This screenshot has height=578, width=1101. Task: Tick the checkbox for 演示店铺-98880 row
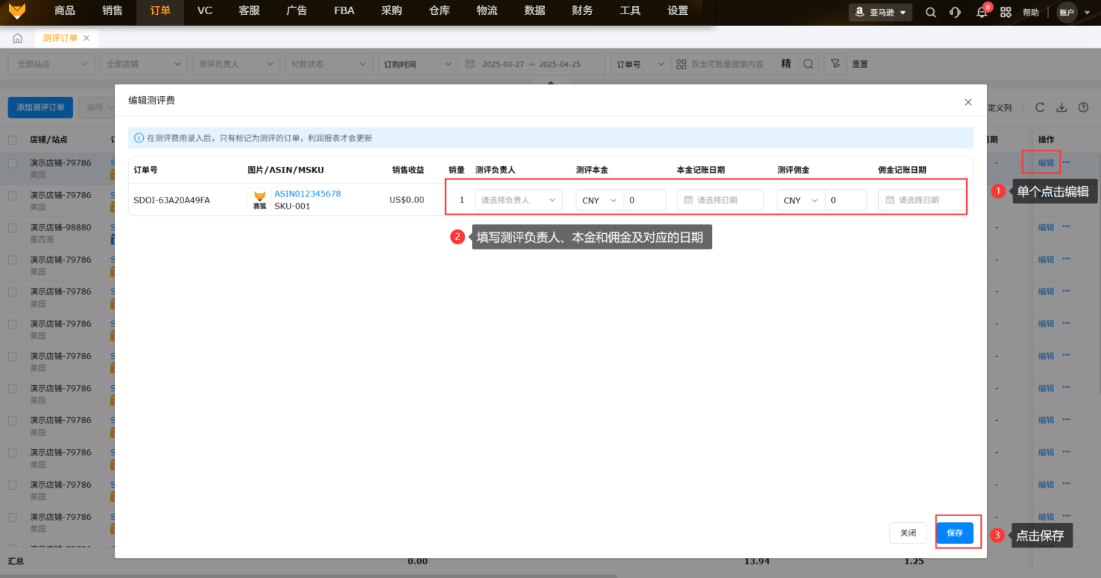13,228
